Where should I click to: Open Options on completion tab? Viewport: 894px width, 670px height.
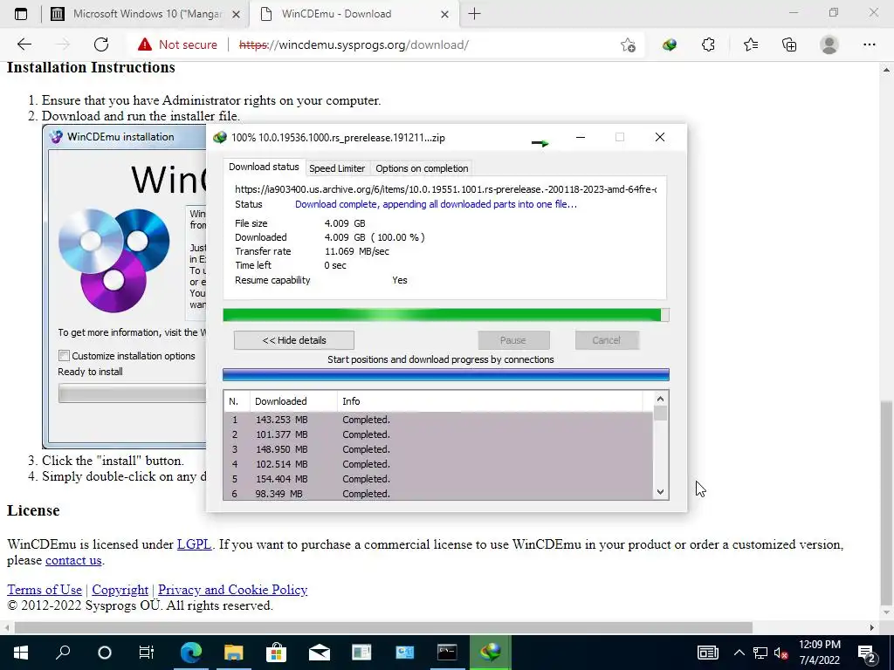pos(422,168)
